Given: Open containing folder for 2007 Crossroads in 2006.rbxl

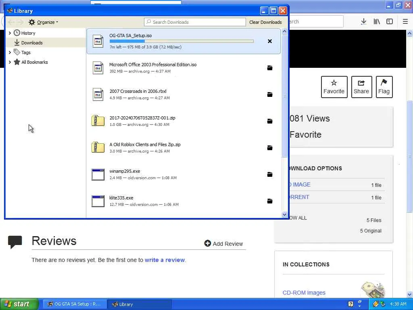Looking at the screenshot, I should [270, 94].
